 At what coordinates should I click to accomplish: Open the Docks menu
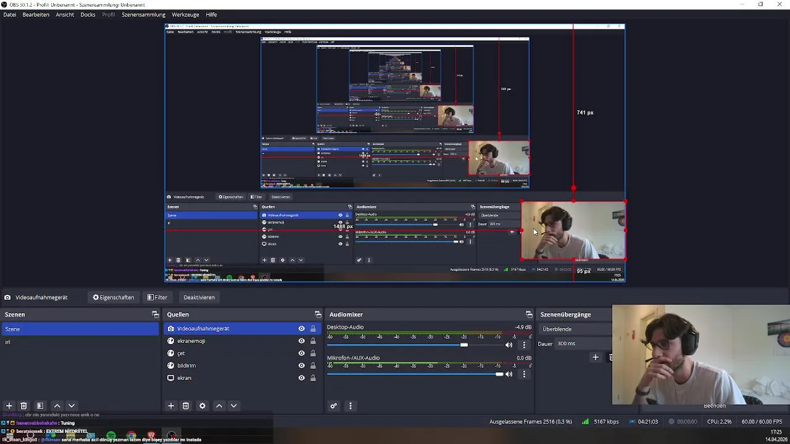tap(88, 14)
